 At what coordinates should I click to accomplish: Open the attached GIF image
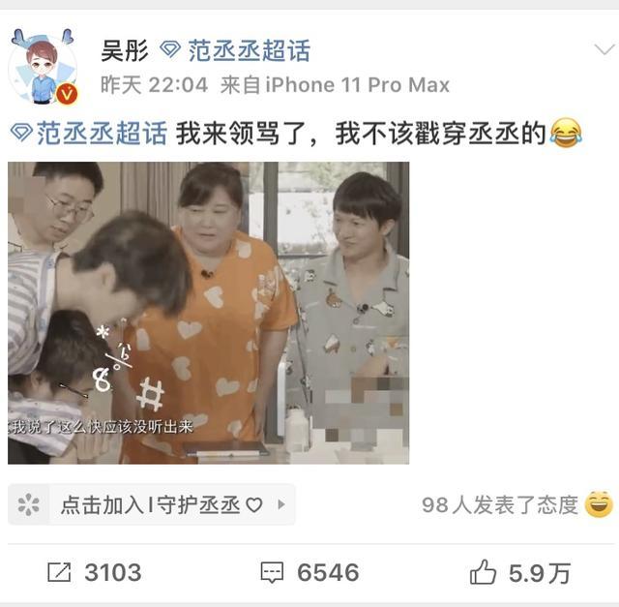click(209, 313)
